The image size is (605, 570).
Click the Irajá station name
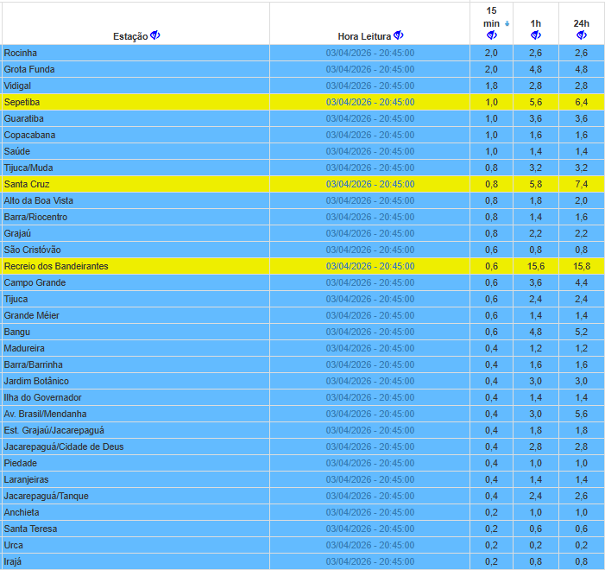coord(13,561)
